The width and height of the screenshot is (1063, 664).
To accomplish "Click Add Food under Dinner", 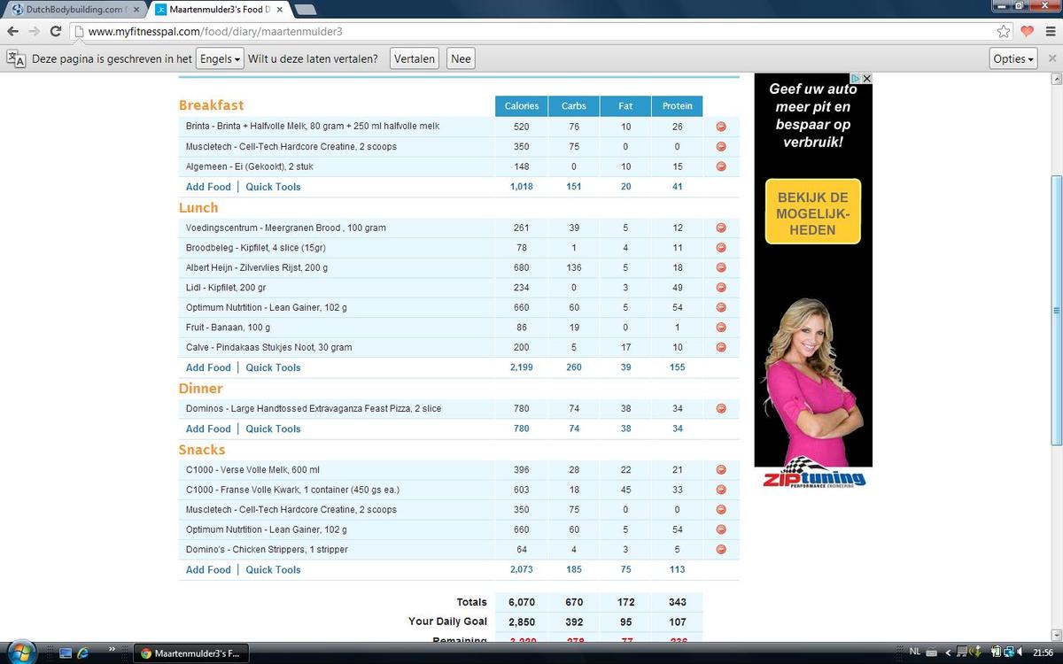I will [208, 429].
